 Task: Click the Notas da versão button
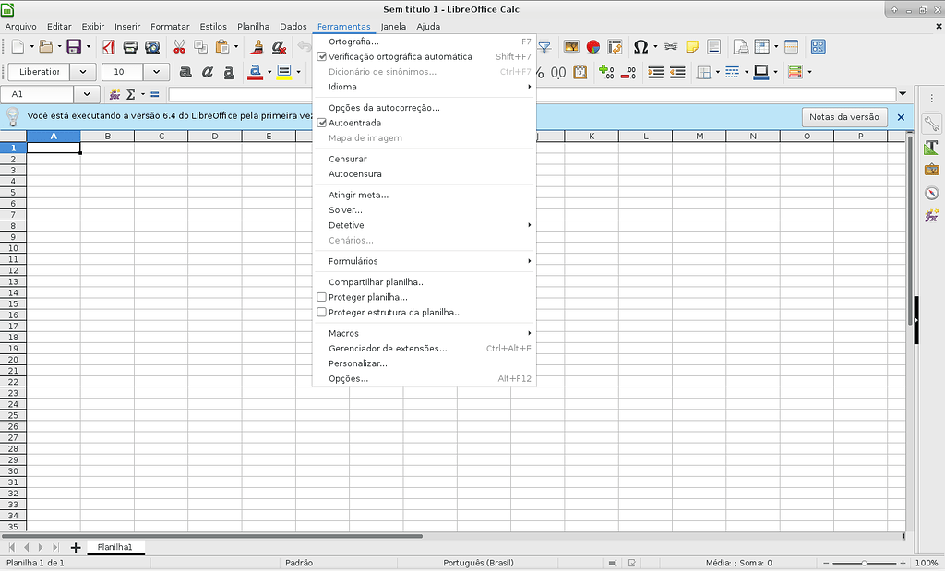click(x=843, y=117)
